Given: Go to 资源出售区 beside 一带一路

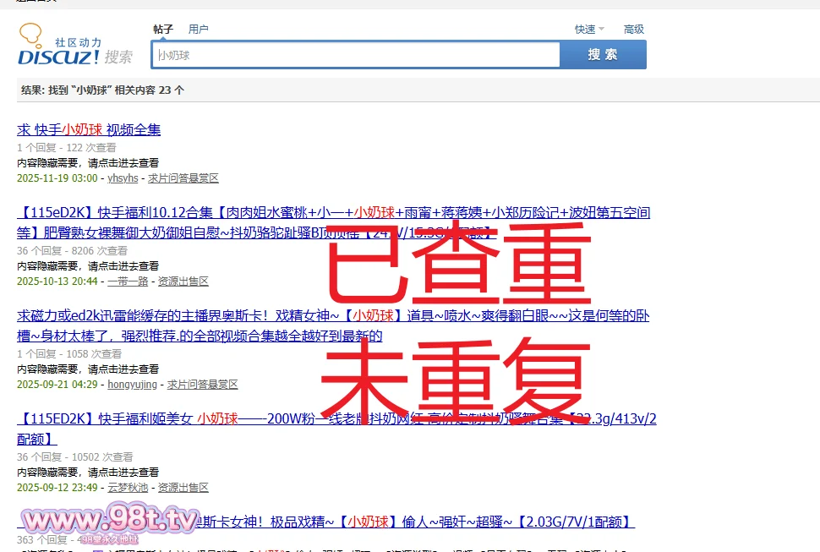Looking at the screenshot, I should pos(183,281).
